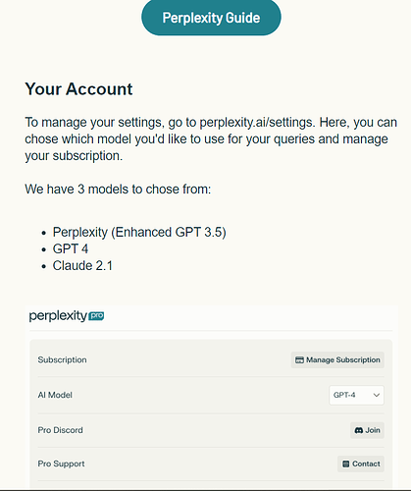
Task: Click the perplexity.ai/settings text
Action: pyautogui.click(x=257, y=123)
